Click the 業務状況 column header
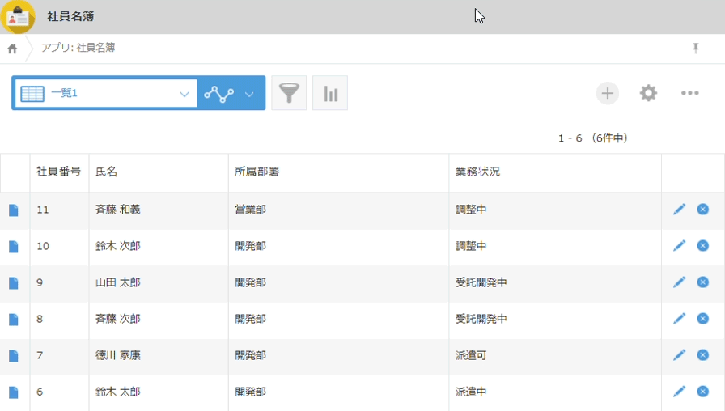725x411 pixels. [x=477, y=172]
